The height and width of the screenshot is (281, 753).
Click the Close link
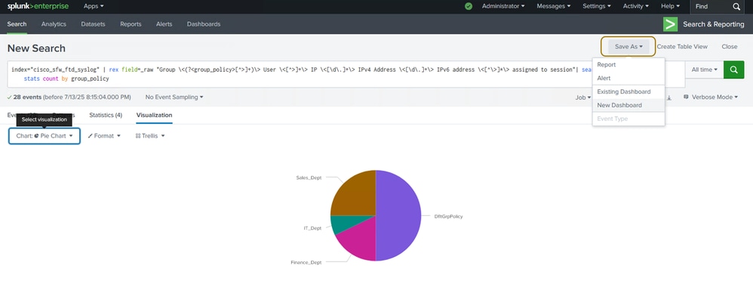(x=730, y=47)
